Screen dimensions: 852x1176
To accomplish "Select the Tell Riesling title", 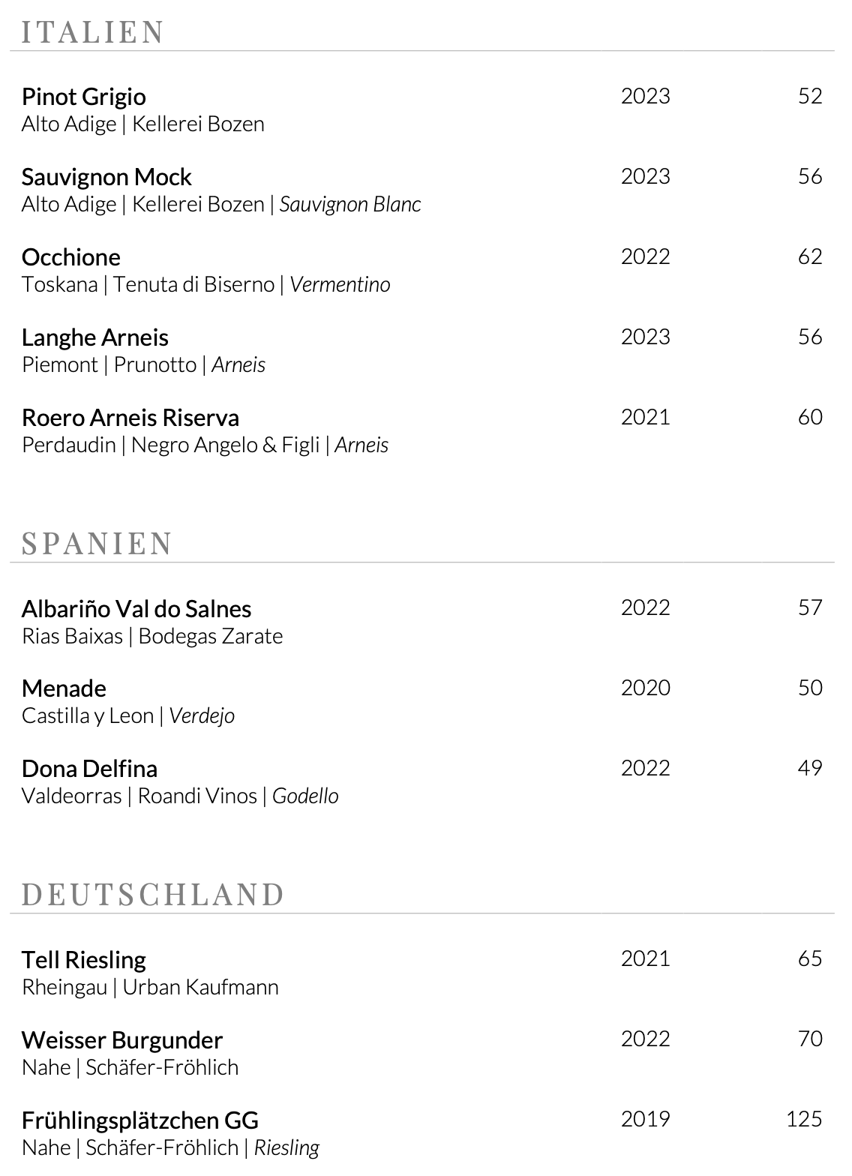I will (x=83, y=960).
